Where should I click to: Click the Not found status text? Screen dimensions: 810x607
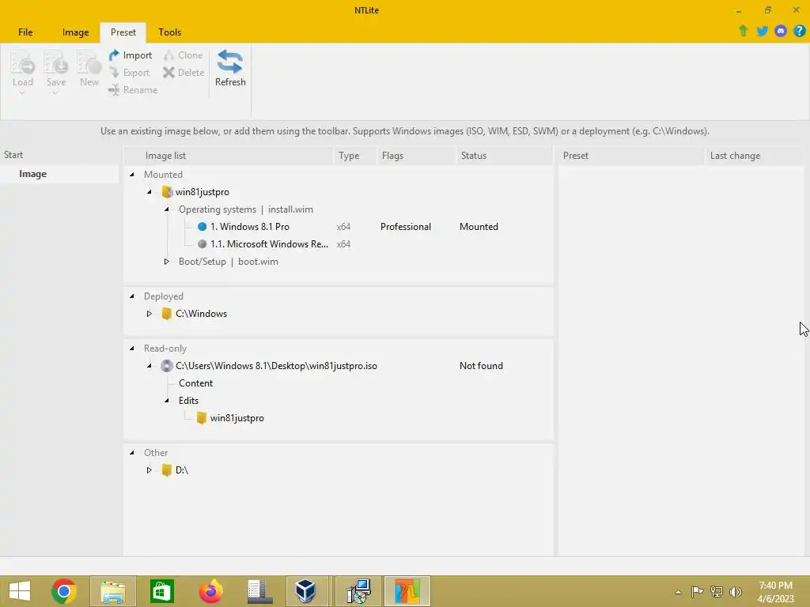coord(481,366)
